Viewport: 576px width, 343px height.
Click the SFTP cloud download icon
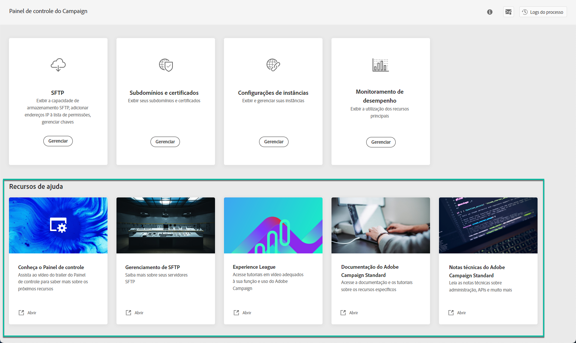click(x=58, y=65)
